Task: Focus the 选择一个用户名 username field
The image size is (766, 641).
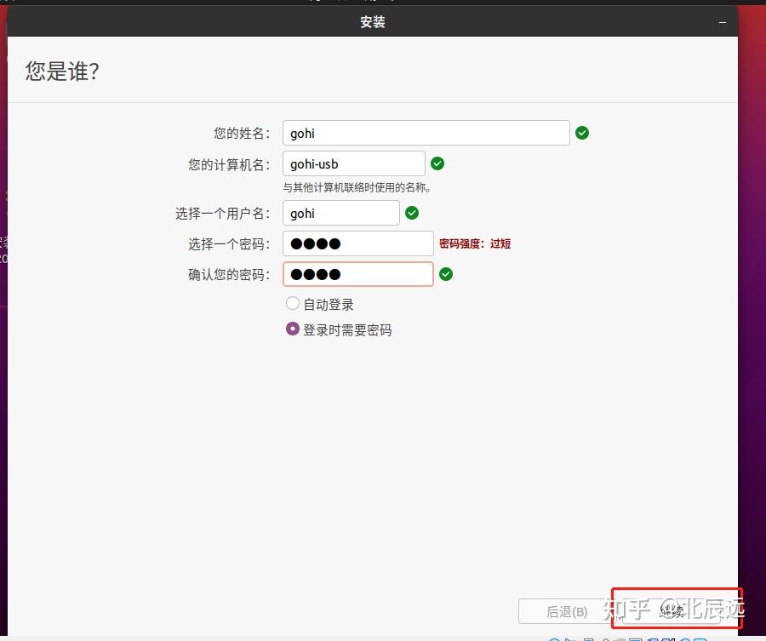Action: pyautogui.click(x=341, y=213)
